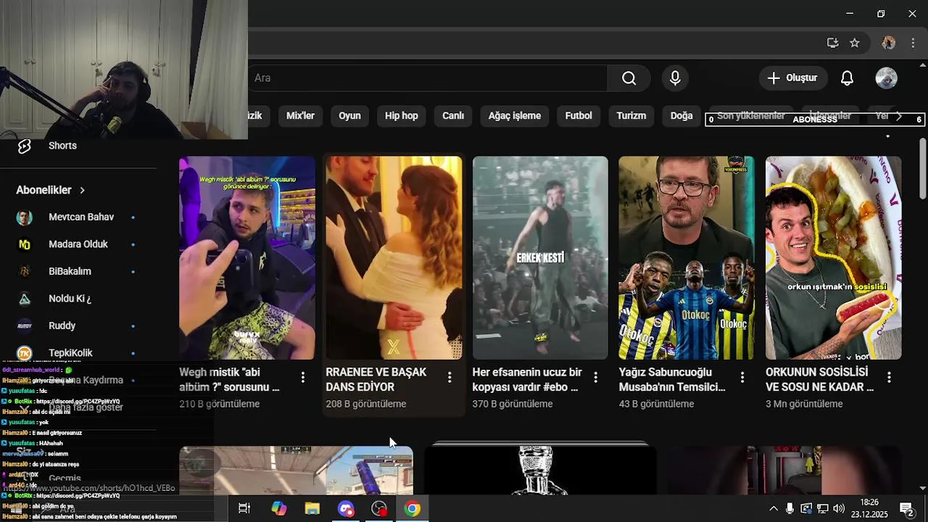Play the Yağız Sabuncuoğlu Fenerbahçe short

click(x=687, y=258)
